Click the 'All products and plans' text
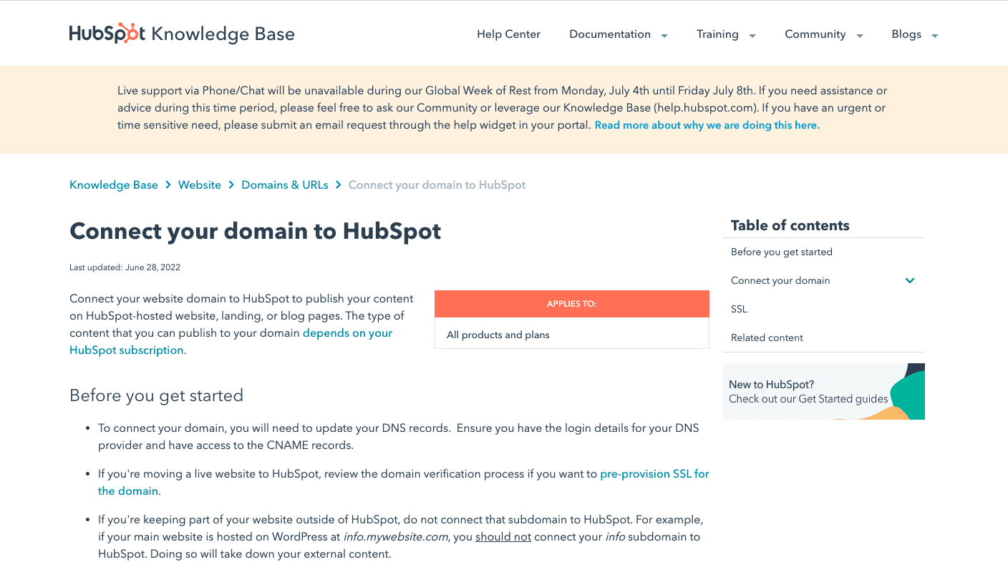 click(x=498, y=335)
